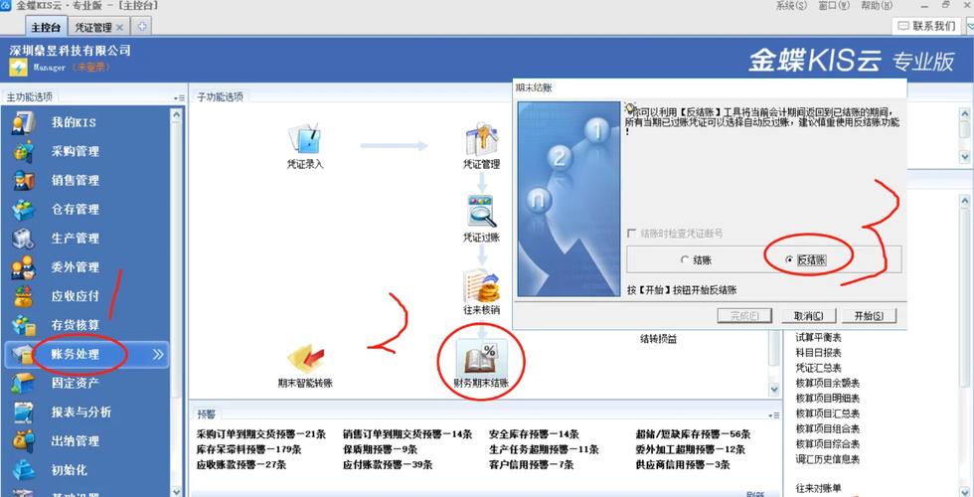Launch 往来核销 icon

pos(481,286)
